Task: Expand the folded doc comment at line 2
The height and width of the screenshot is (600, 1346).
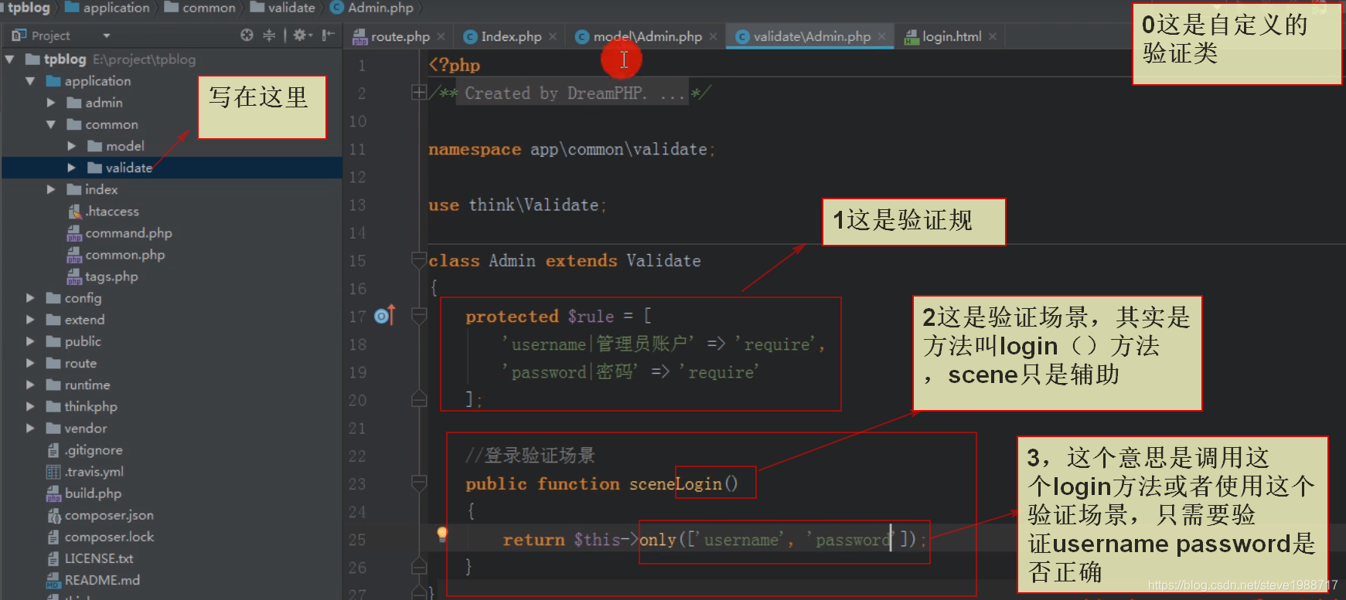Action: pyautogui.click(x=419, y=93)
